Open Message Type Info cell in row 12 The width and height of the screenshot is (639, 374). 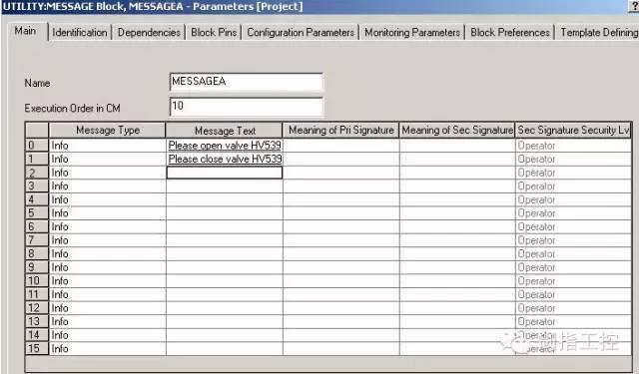click(108, 308)
